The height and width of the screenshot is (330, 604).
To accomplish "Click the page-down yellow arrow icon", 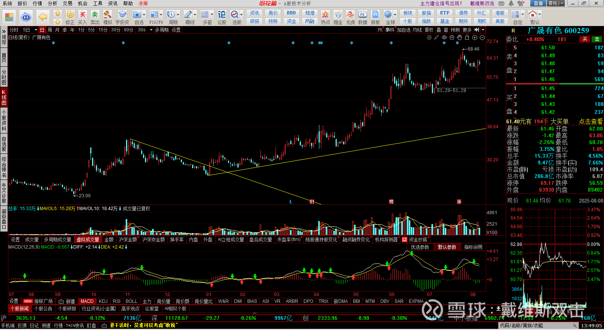I will click(58, 21).
